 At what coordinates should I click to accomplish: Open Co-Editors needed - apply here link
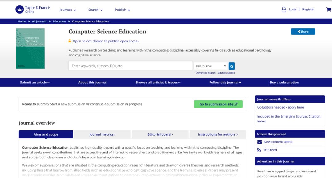point(281,107)
